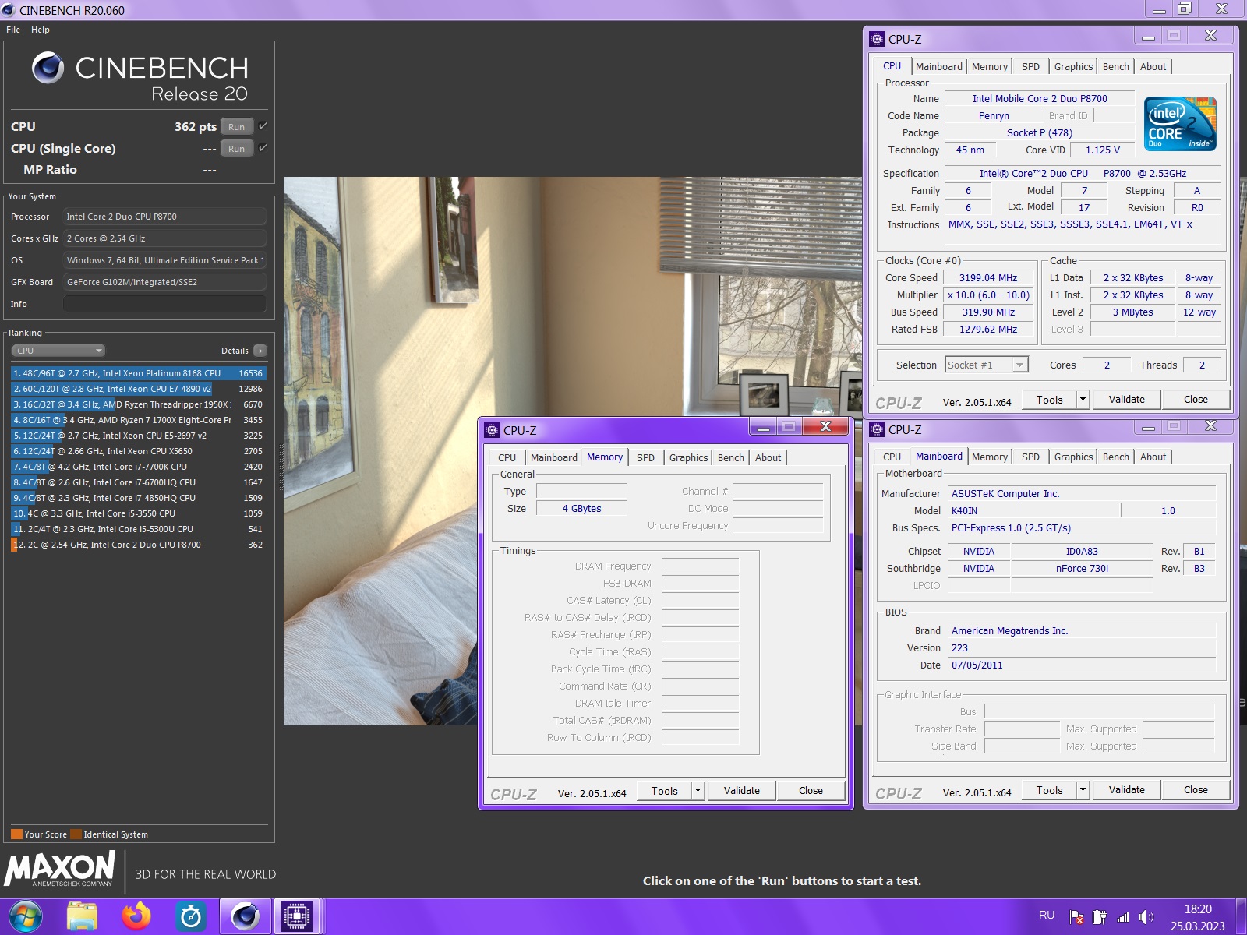This screenshot has width=1247, height=935.
Task: Run the CPU Single Core benchmark
Action: pos(237,149)
